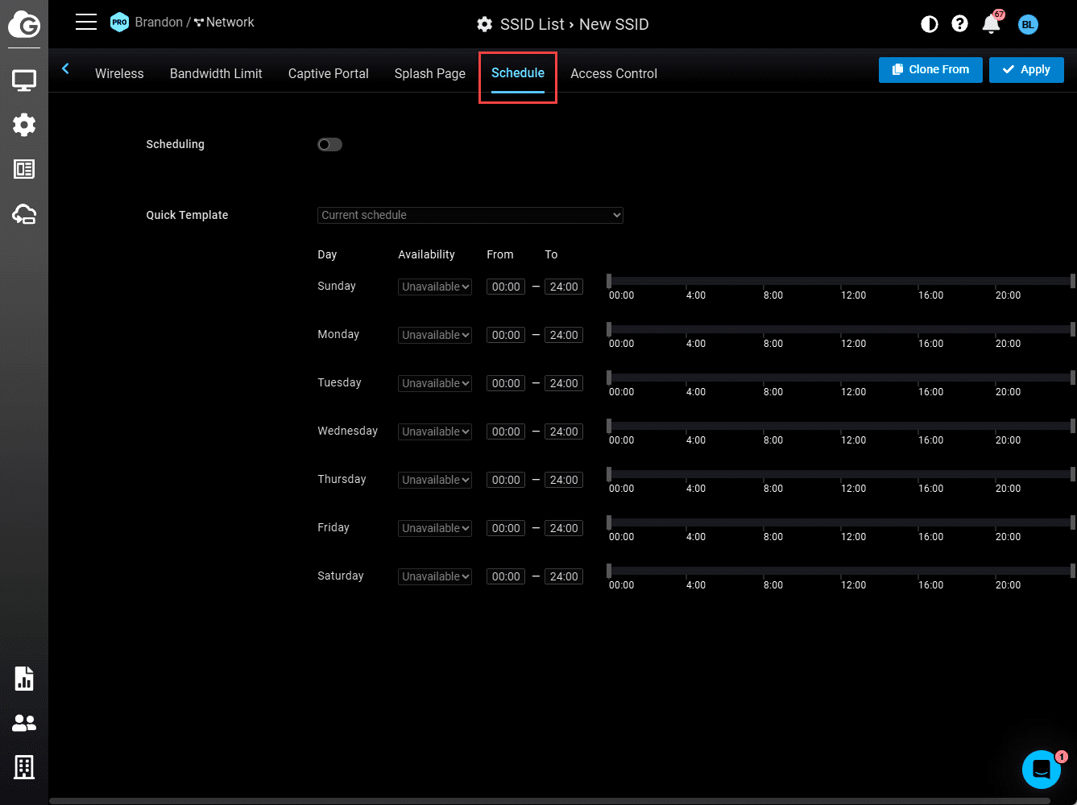
Task: Click the Sunday To time field
Action: 564,287
